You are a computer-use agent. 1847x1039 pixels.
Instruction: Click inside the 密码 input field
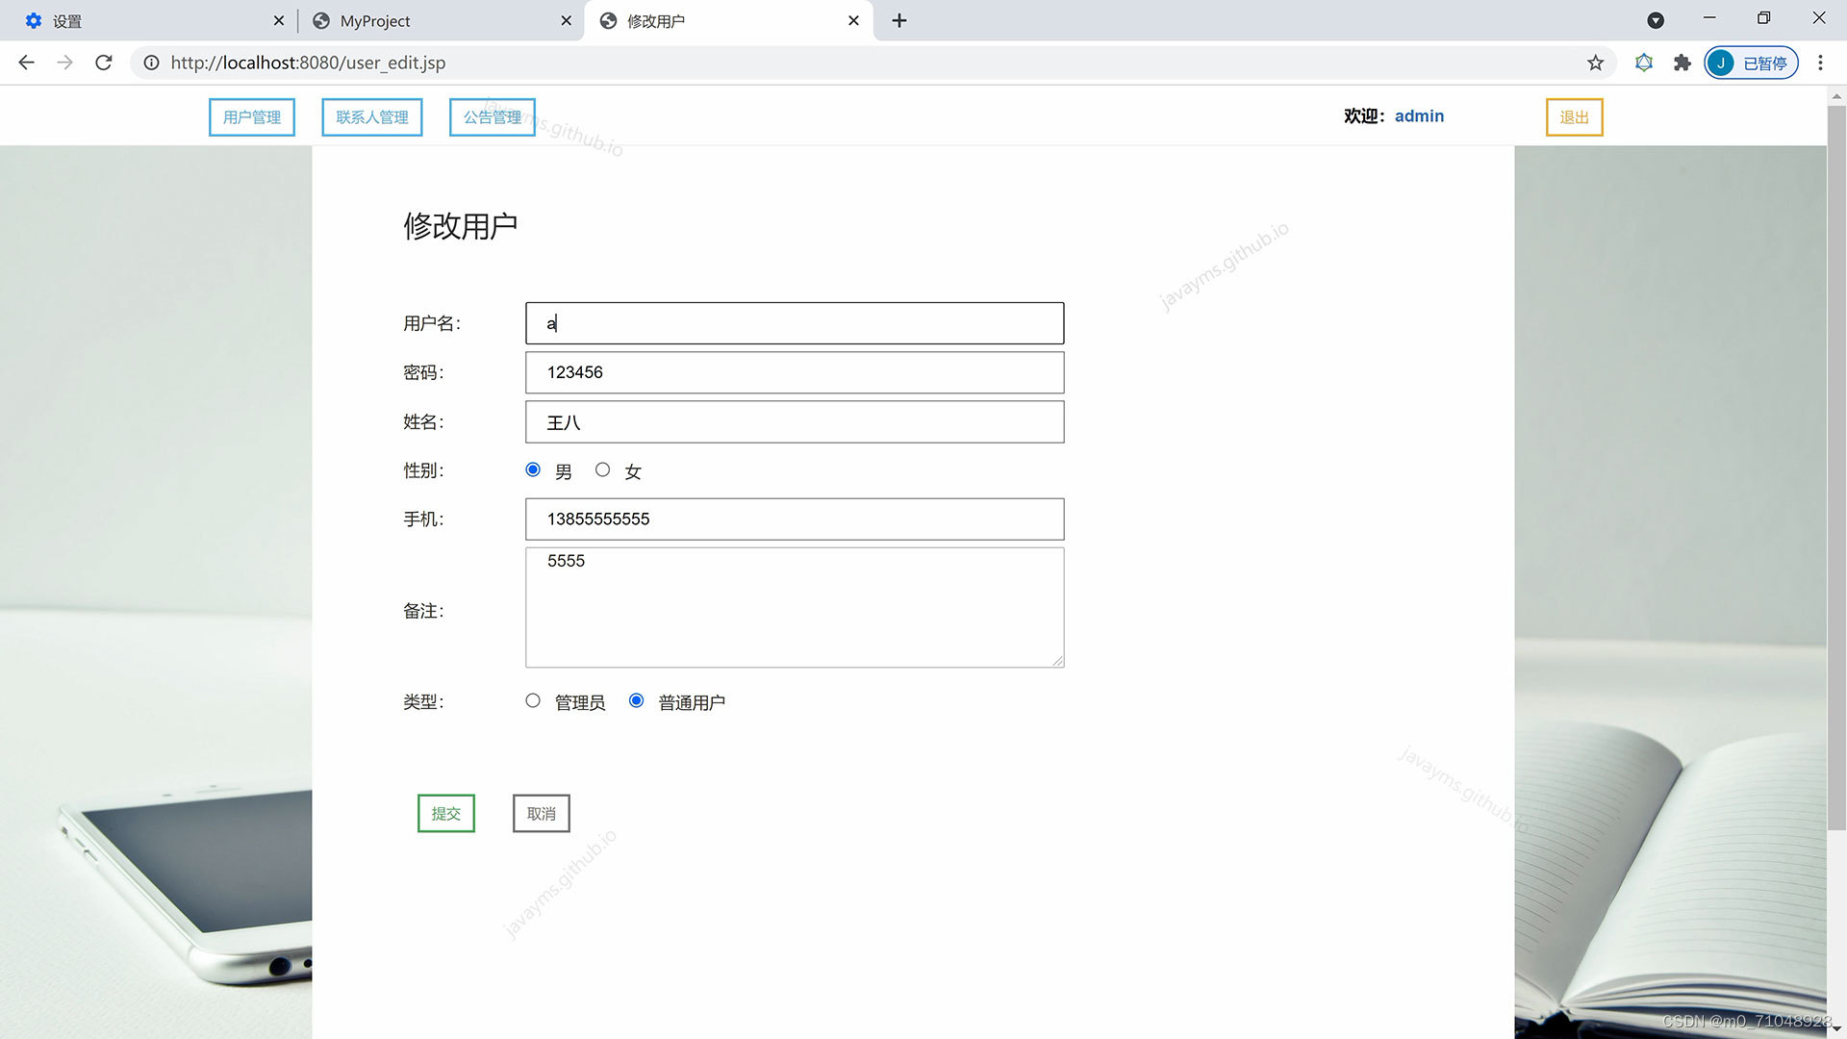(x=795, y=372)
